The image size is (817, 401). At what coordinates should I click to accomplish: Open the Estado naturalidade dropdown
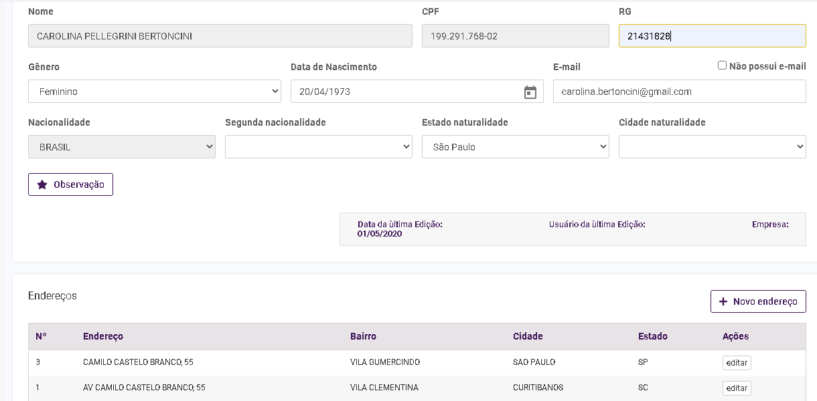coord(515,147)
